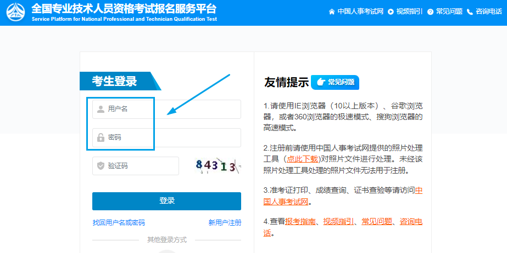The width and height of the screenshot is (507, 253).
Task: Refresh the captcha image 84313
Action: coord(218,166)
